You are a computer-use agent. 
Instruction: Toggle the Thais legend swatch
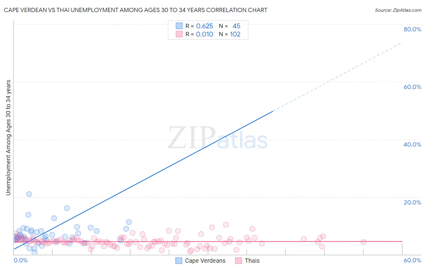point(239,261)
